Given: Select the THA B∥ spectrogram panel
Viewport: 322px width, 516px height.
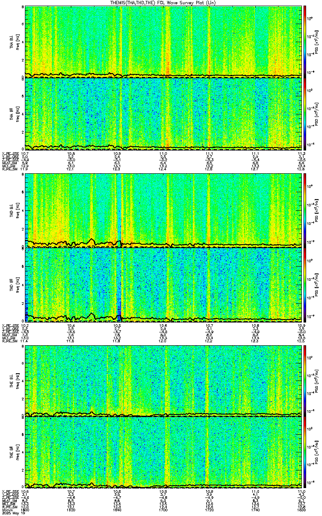Looking at the screenshot, I should click(163, 113).
